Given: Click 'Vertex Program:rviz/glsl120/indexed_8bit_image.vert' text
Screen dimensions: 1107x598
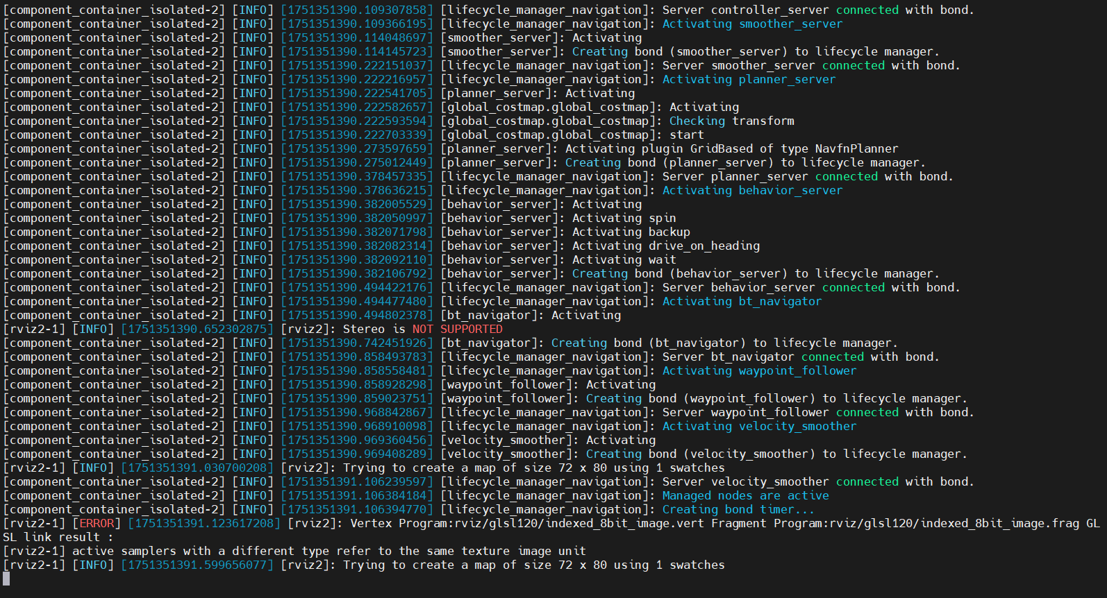Looking at the screenshot, I should 527,523.
